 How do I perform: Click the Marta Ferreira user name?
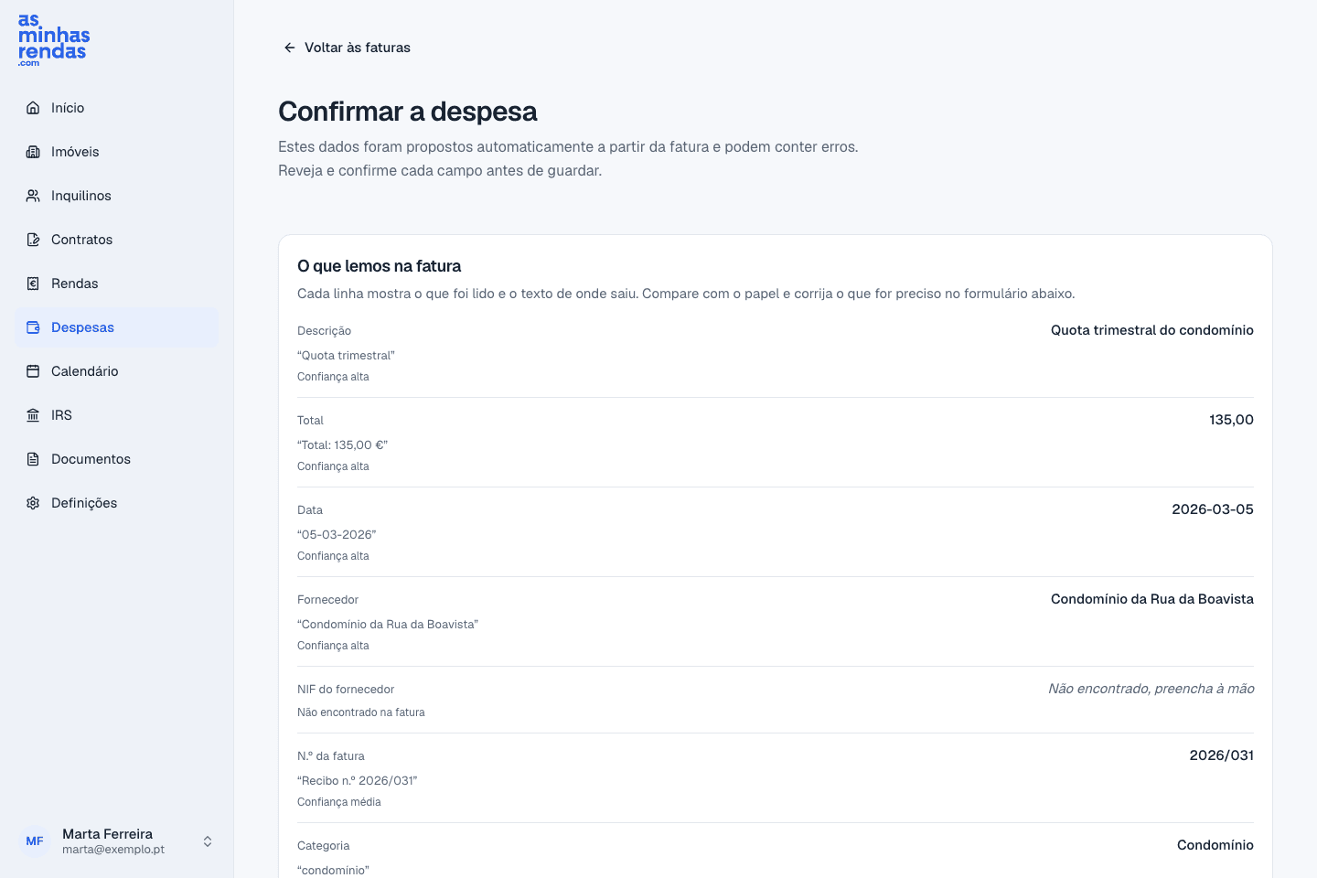pos(107,834)
